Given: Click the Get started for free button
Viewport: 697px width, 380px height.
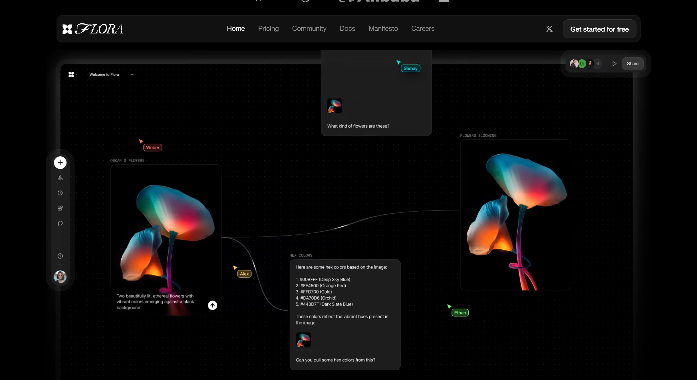Looking at the screenshot, I should [599, 29].
